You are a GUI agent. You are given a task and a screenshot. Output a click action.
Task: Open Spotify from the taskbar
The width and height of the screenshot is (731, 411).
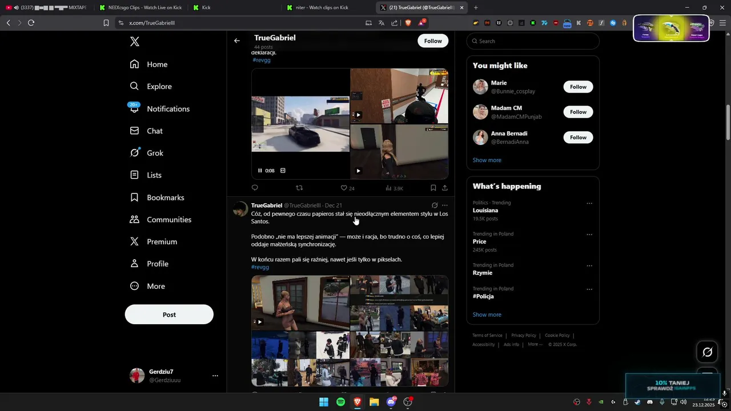[340, 402]
